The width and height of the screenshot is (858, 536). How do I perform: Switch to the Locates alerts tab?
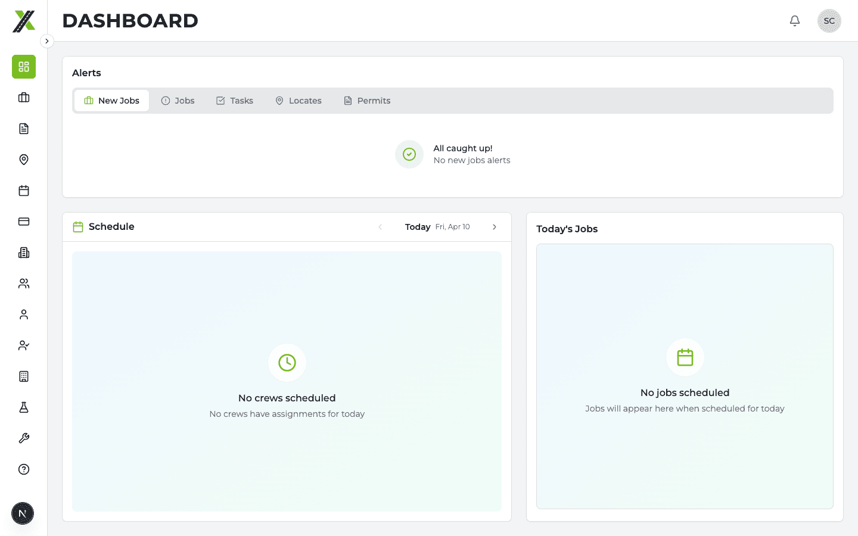click(x=298, y=101)
